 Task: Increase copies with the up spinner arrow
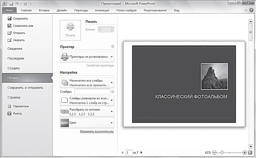click(112, 28)
